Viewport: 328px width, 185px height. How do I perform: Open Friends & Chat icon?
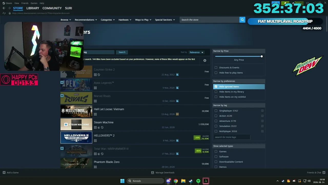tap(324, 173)
